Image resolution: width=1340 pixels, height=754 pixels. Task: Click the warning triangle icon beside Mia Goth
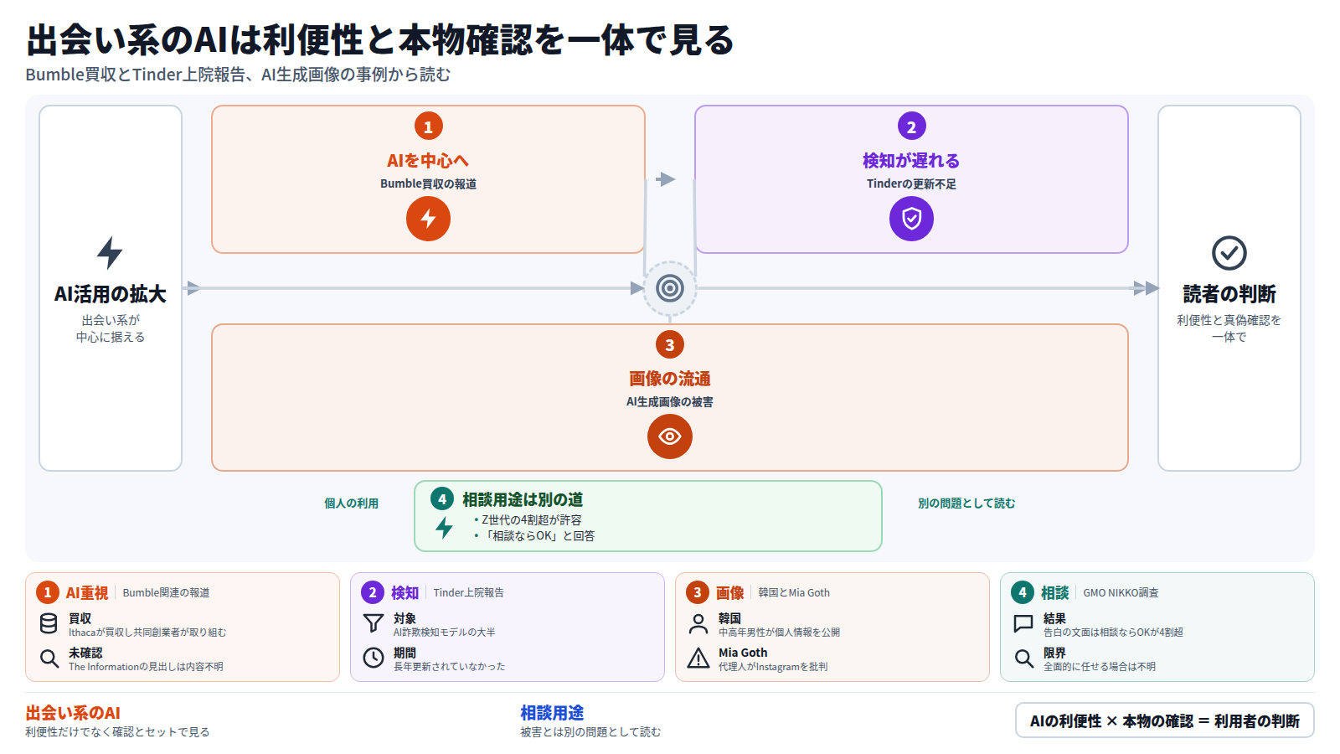pos(698,658)
